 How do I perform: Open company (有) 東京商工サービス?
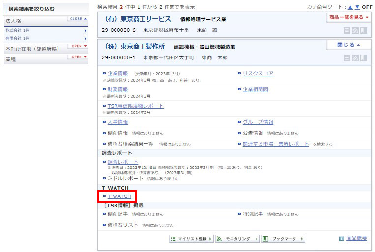pyautogui.click(x=137, y=19)
